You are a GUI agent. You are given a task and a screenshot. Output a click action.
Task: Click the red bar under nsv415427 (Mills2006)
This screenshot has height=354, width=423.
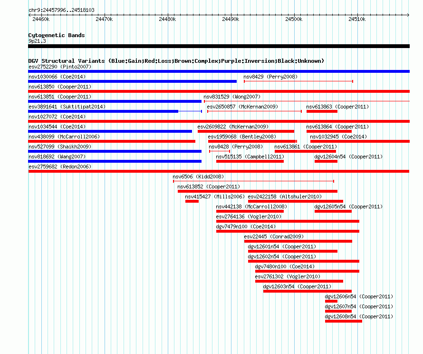click(192, 201)
